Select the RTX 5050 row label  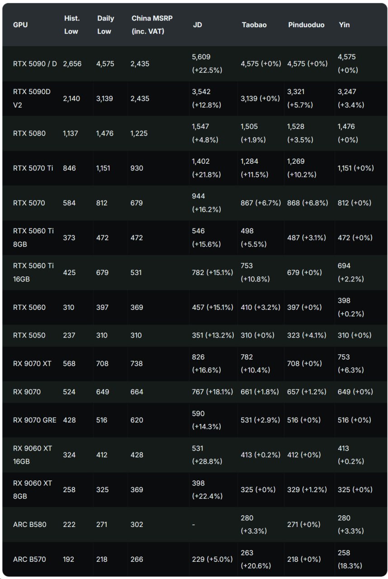[29, 335]
